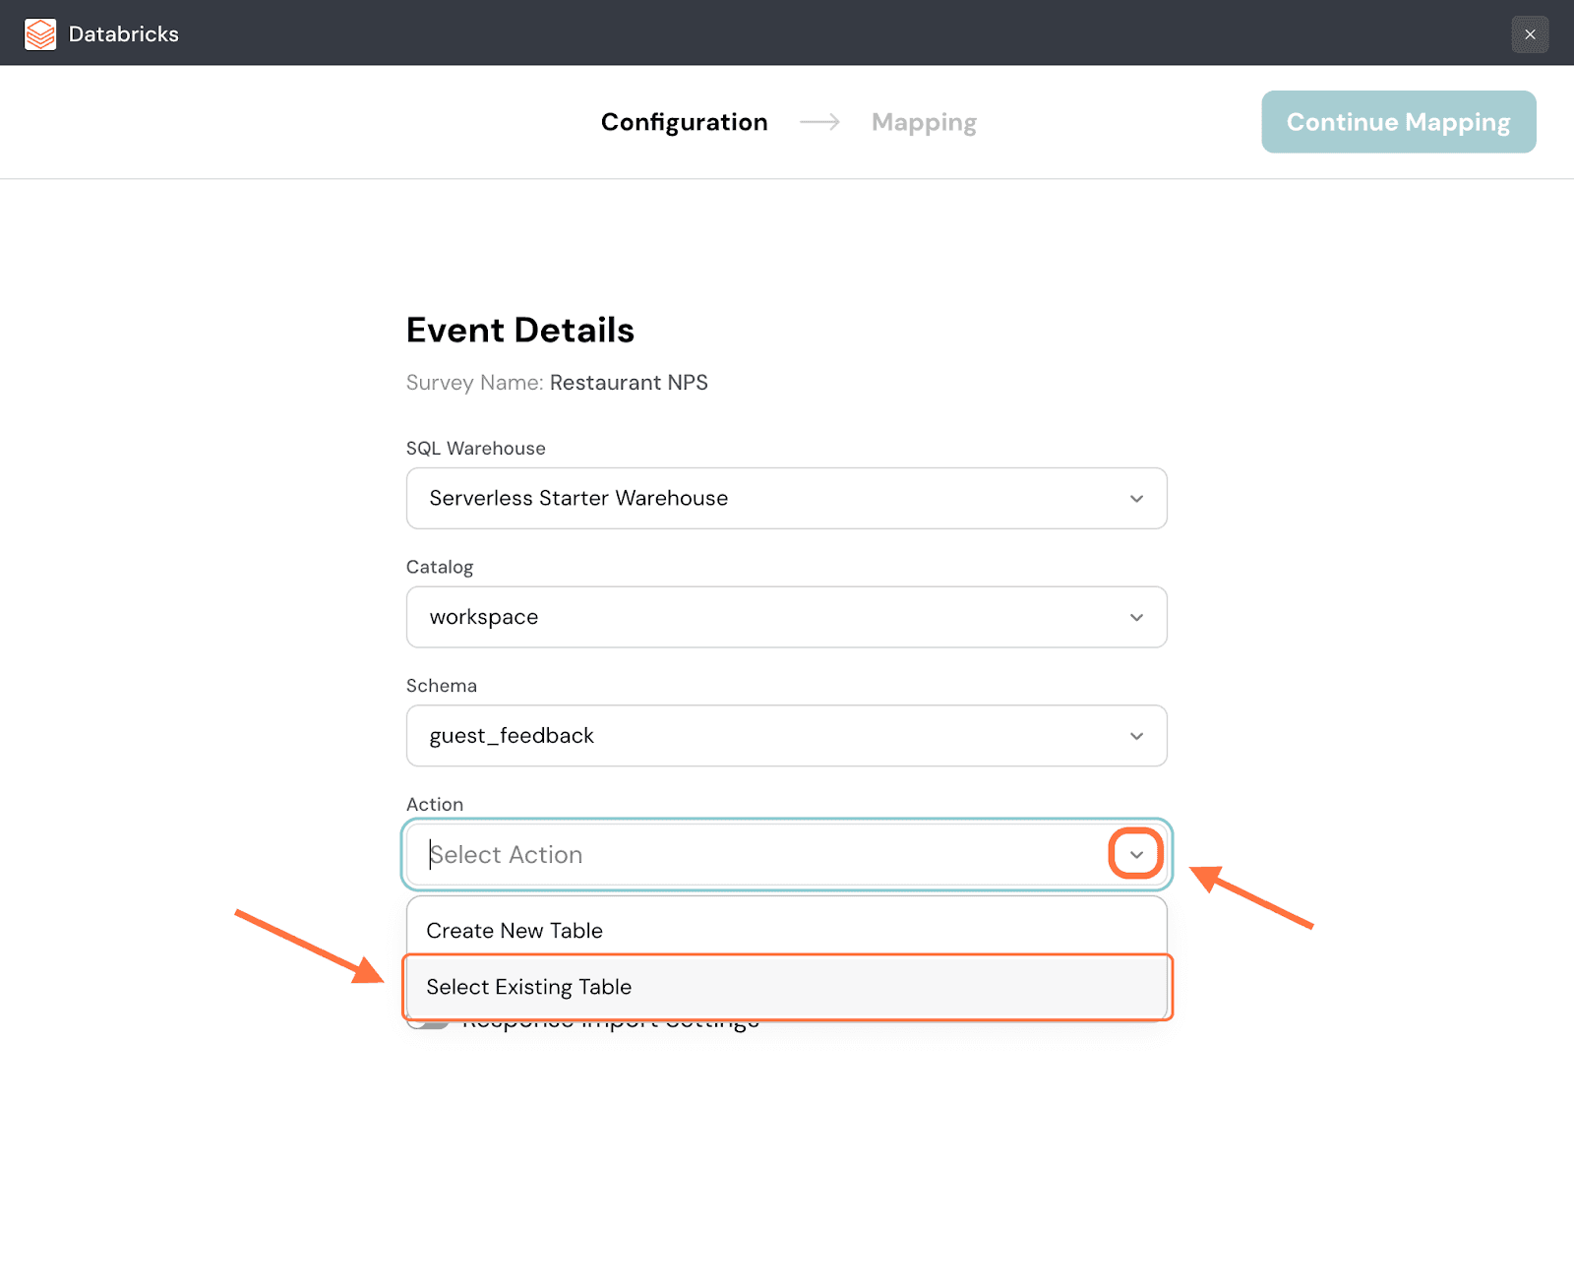Click the Restaurant NPS survey name
Image resolution: width=1574 pixels, height=1284 pixels.
point(629,383)
